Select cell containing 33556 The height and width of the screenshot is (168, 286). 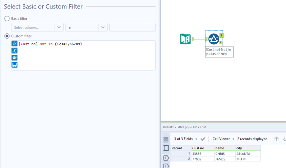pyautogui.click(x=203, y=154)
